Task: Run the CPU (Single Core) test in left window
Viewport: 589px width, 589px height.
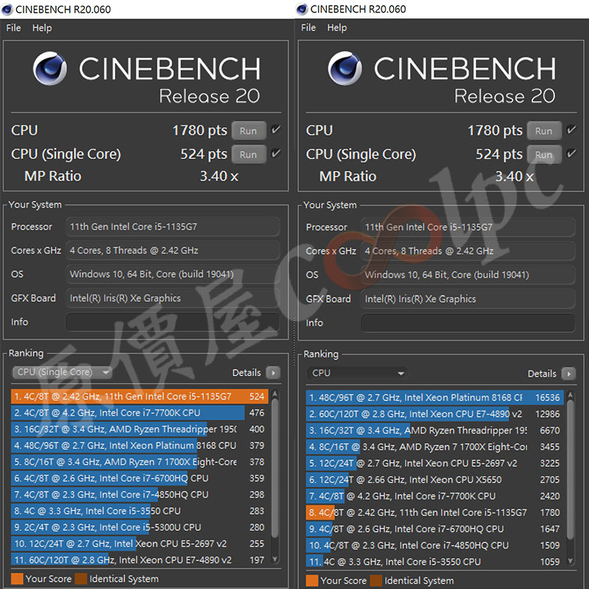Action: [x=249, y=155]
